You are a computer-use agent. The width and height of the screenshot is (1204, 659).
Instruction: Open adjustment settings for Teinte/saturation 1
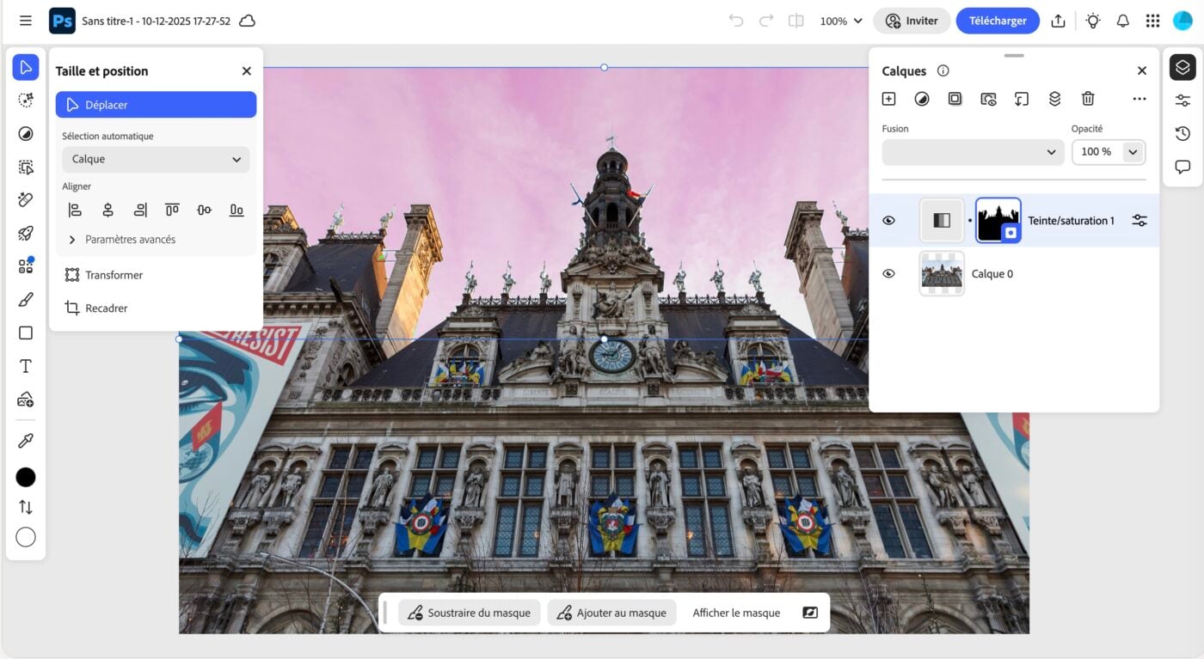coord(1139,221)
